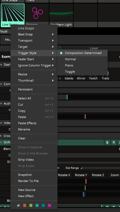The image size is (120, 212).
Task: Open the Fader Start submenu
Action: click(x=34, y=59)
